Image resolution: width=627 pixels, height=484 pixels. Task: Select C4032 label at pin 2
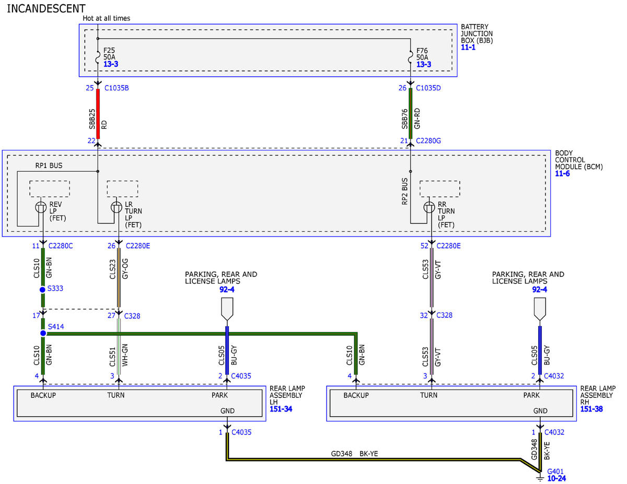point(554,375)
